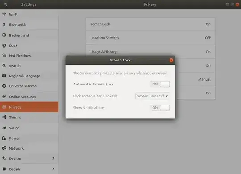
Task: Click the Power icon in the sidebar
Action: tap(4, 138)
